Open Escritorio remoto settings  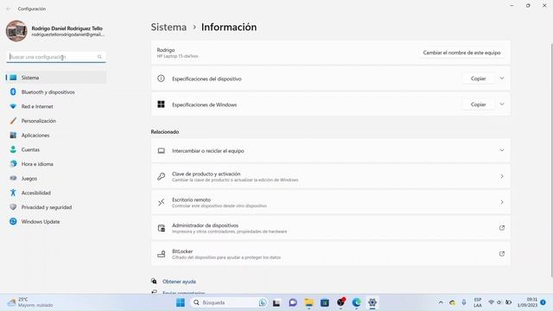coord(330,202)
